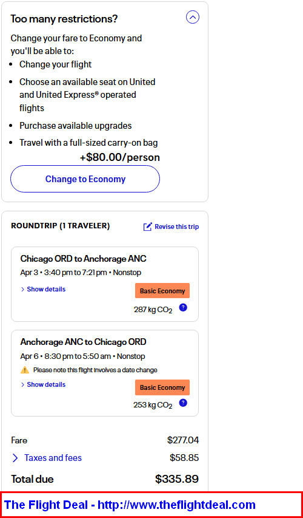Select Basic Economy badge on outbound flight
Image resolution: width=303 pixels, height=518 pixels.
click(162, 291)
